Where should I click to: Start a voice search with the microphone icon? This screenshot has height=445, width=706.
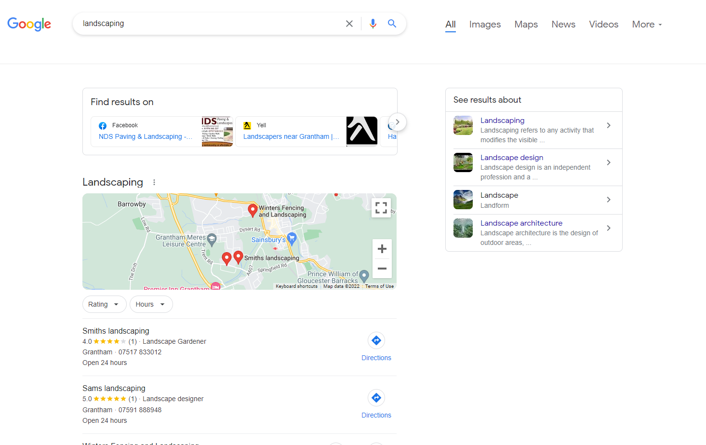click(x=373, y=23)
